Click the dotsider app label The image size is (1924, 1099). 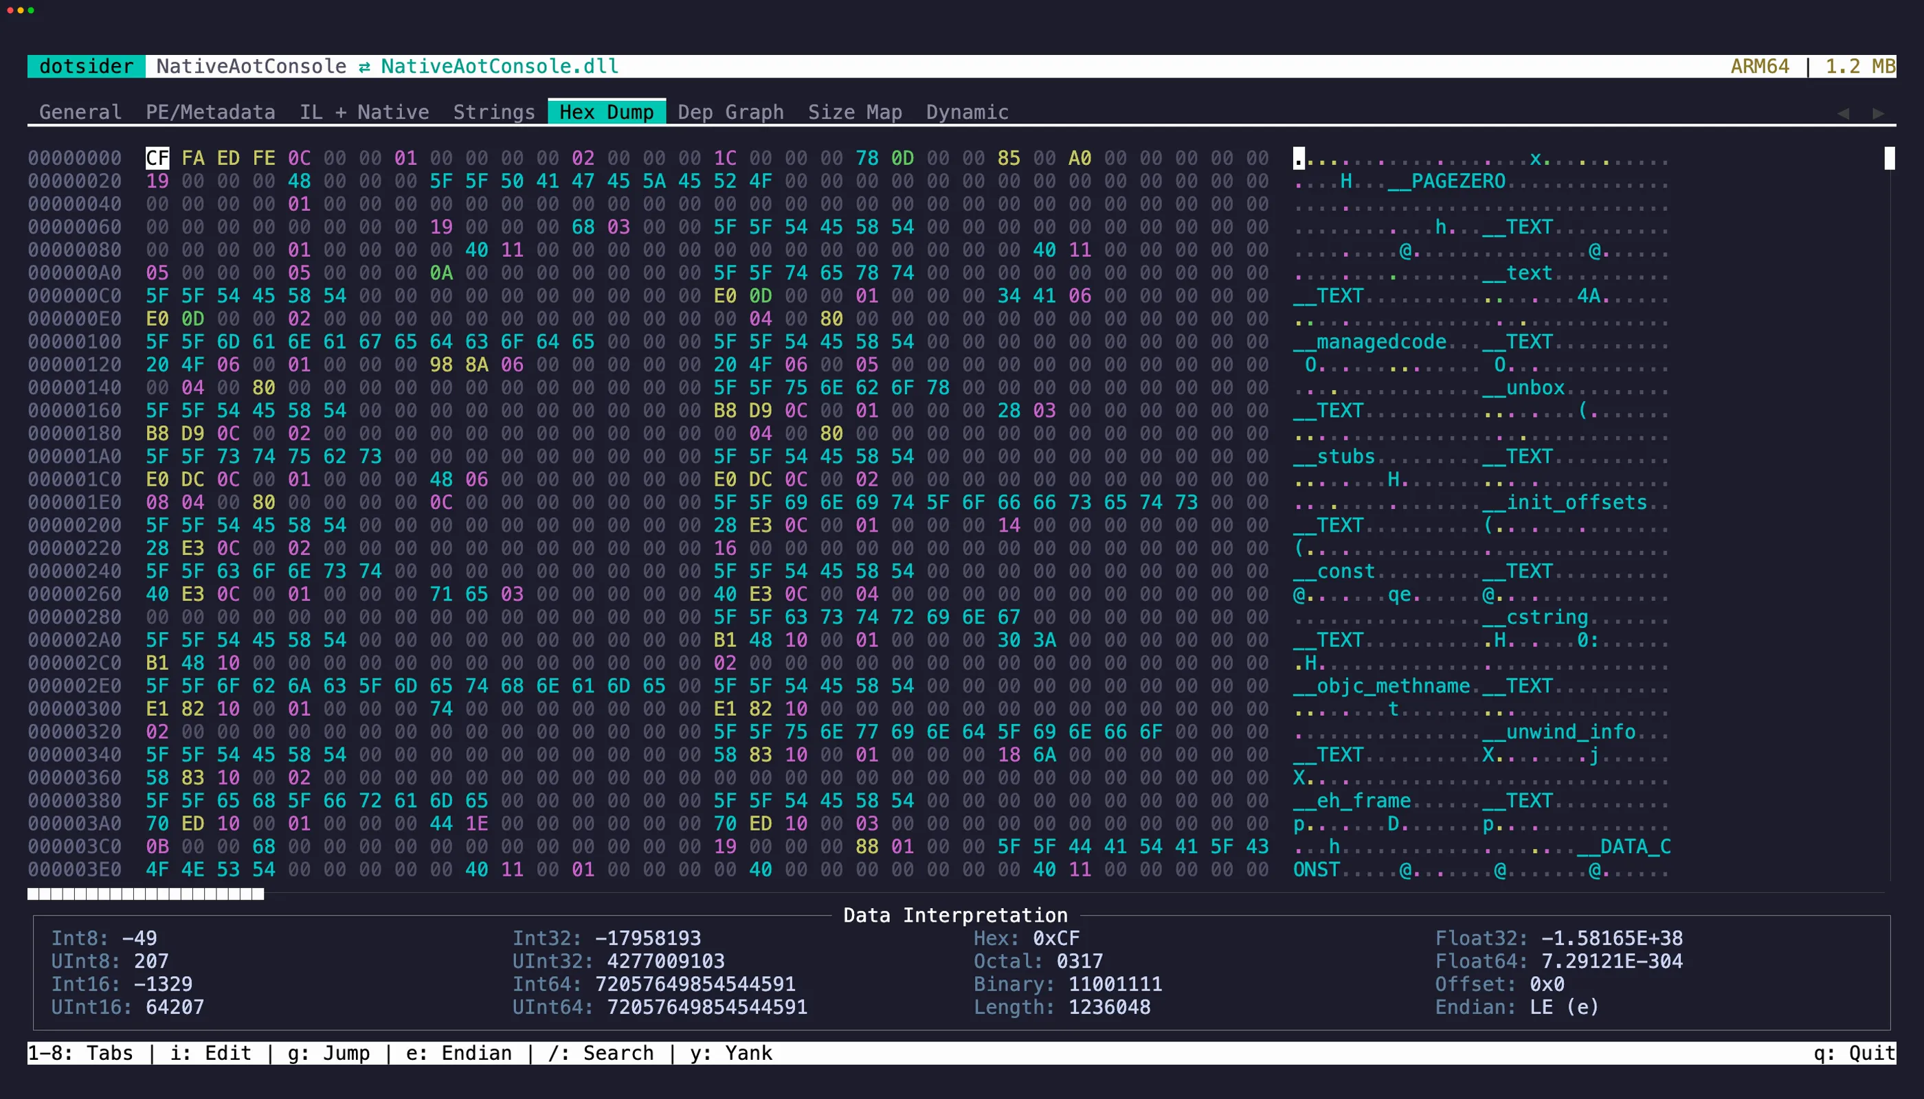(x=86, y=67)
